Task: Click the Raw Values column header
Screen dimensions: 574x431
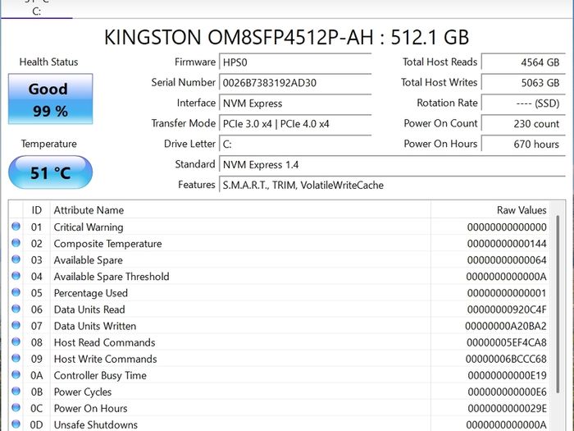Action: (x=490, y=210)
